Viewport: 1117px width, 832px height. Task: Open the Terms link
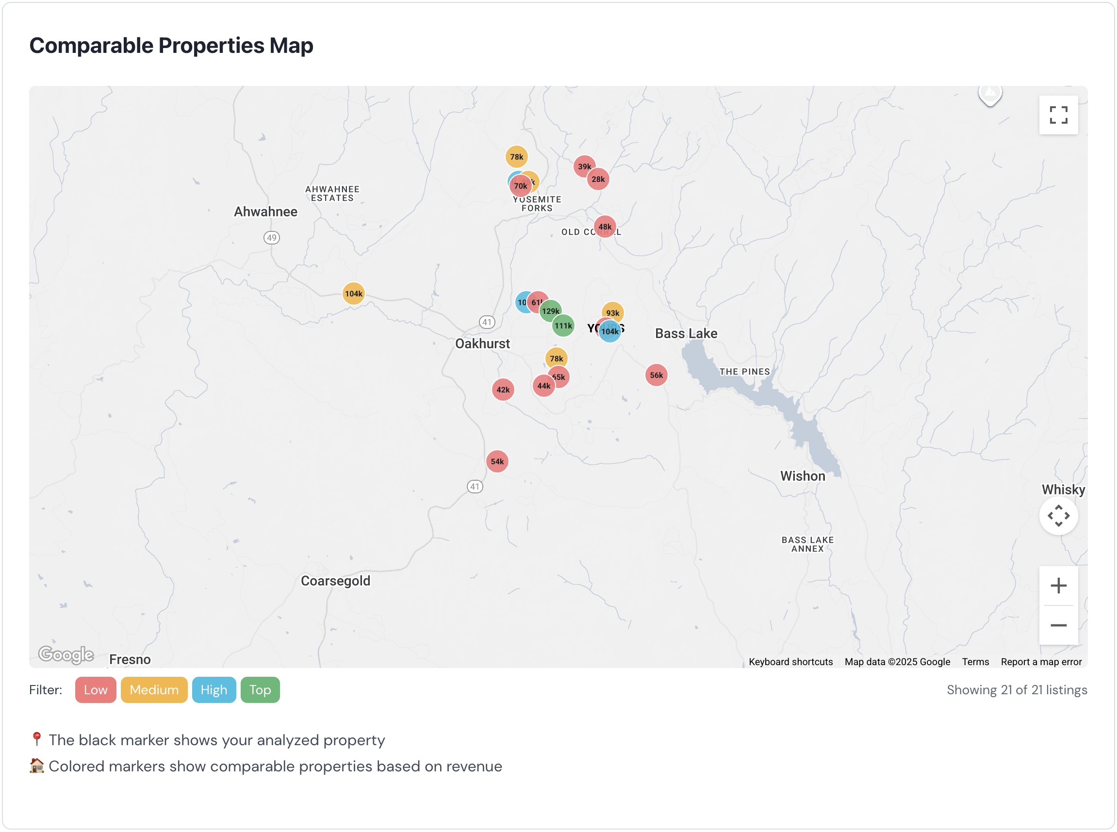coord(975,661)
